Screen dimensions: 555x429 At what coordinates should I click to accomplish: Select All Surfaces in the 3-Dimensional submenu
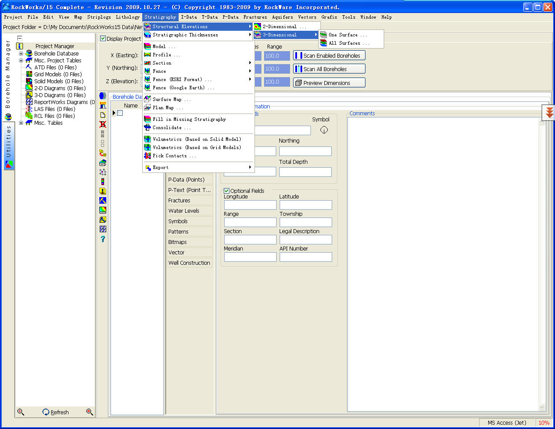click(351, 43)
